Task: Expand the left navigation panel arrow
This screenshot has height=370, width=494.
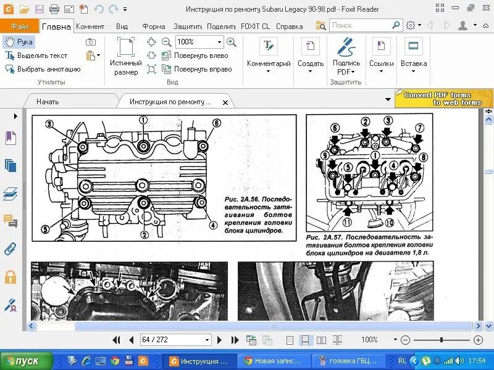Action: click(15, 116)
